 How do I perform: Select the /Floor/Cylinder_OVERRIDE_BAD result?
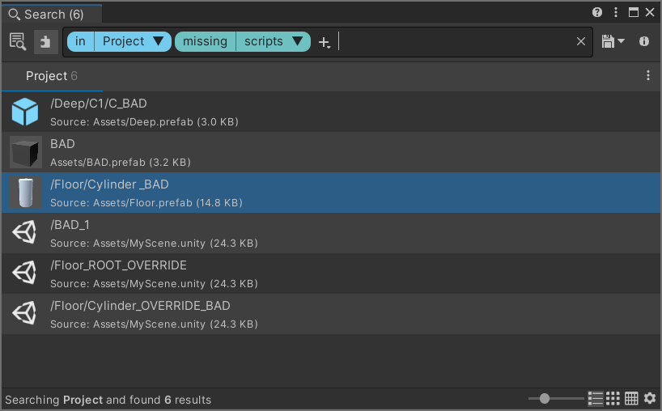(331, 315)
